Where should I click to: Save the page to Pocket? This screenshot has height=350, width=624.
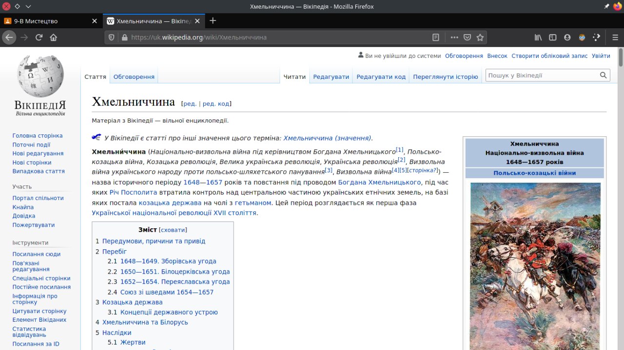[467, 37]
